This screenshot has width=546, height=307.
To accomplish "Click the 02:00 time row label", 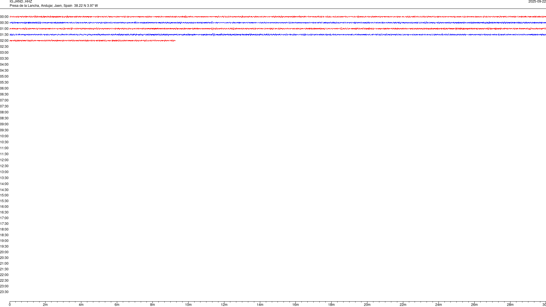I will click(4, 41).
